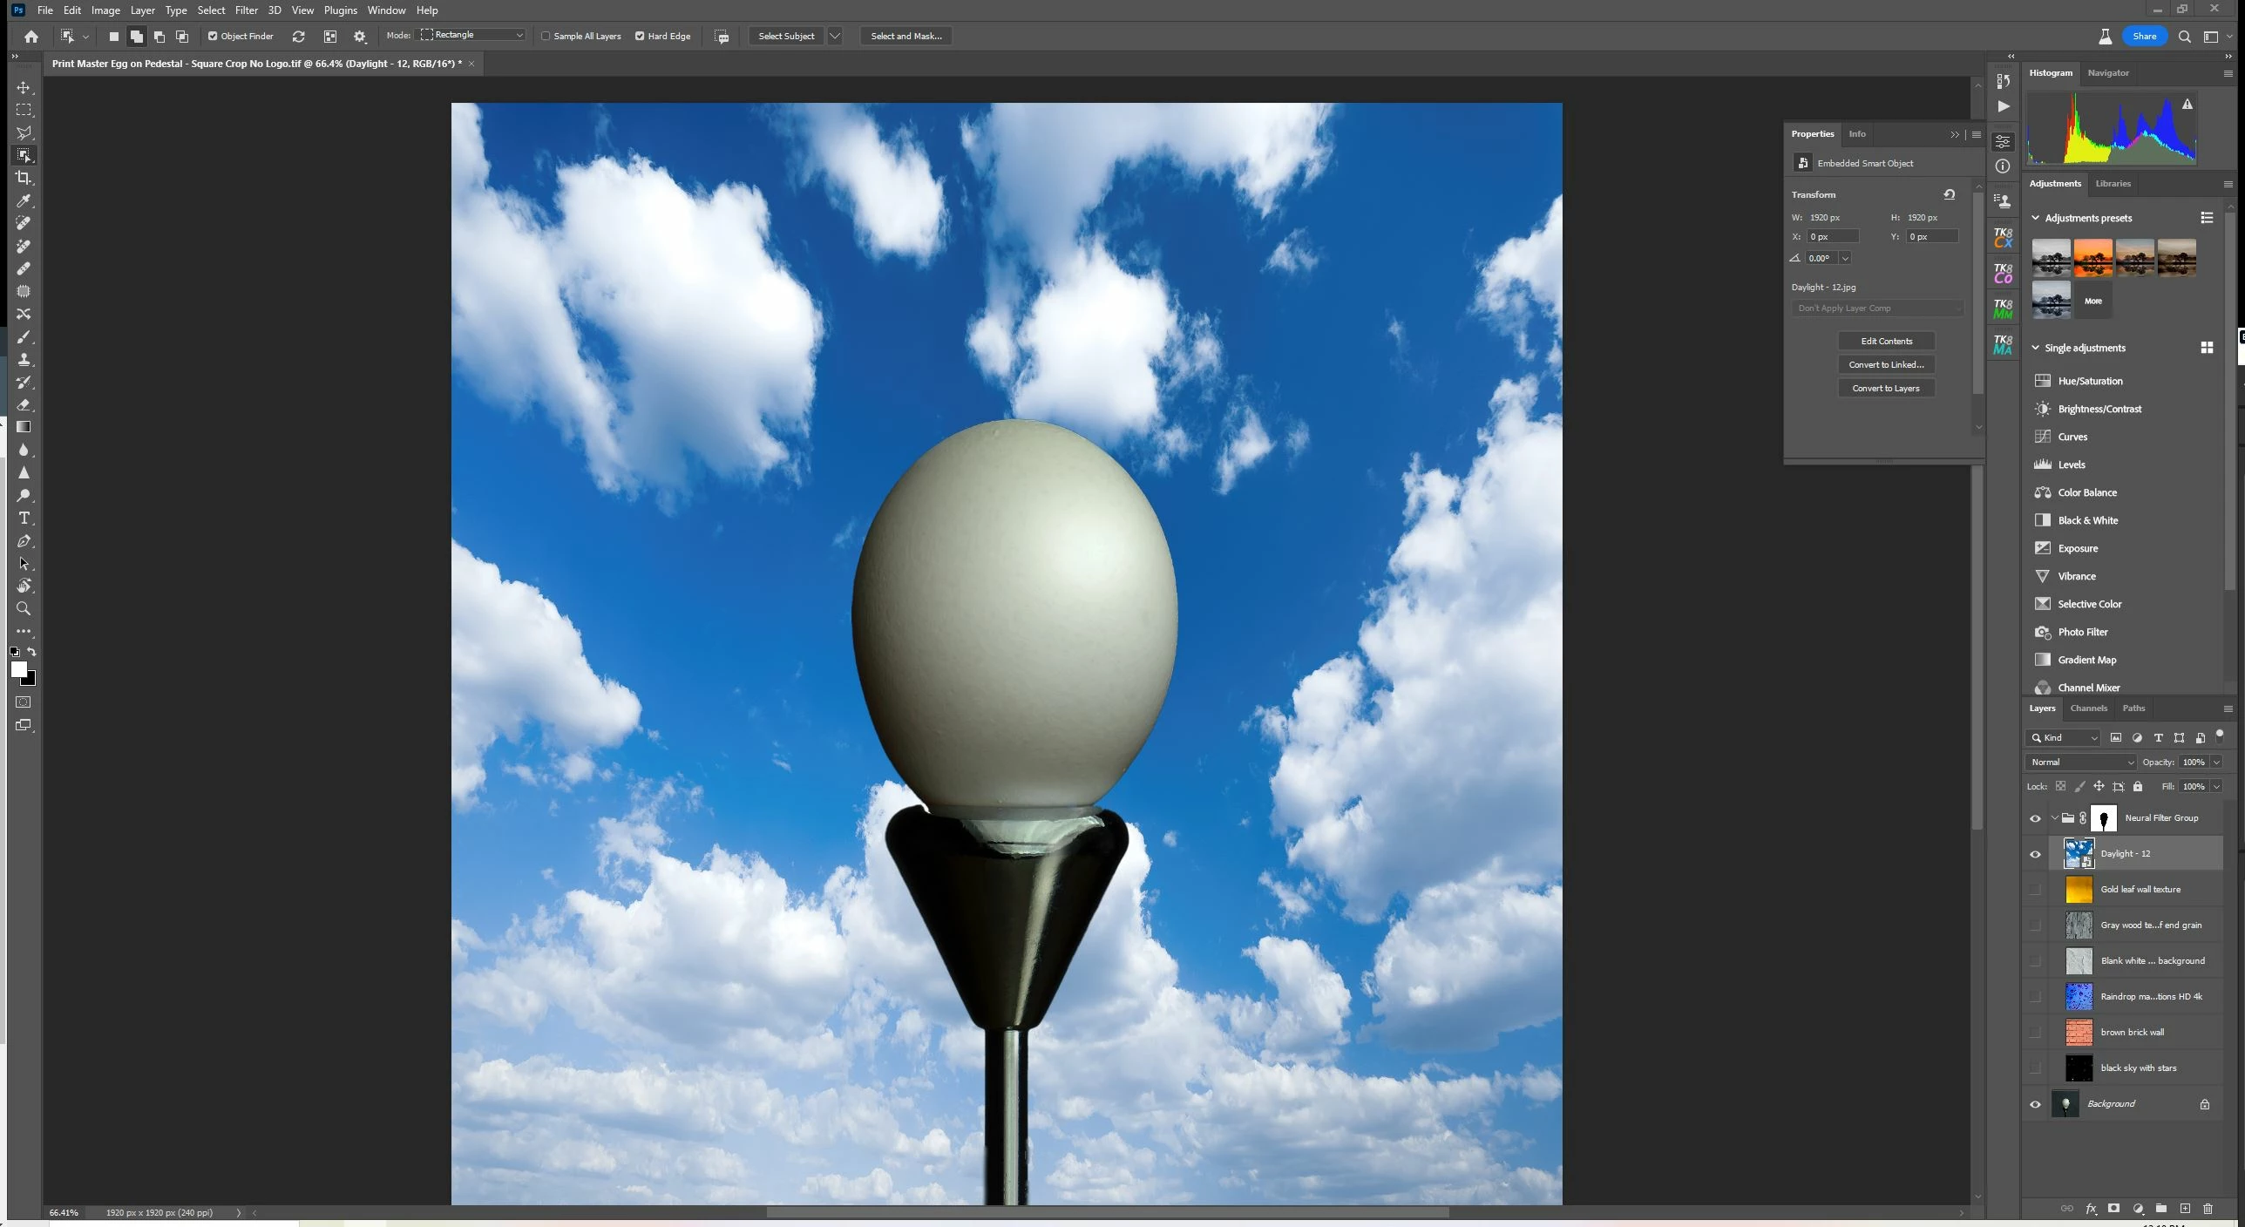
Task: Open the selection Mode Rectangle dropdown
Action: 472,35
